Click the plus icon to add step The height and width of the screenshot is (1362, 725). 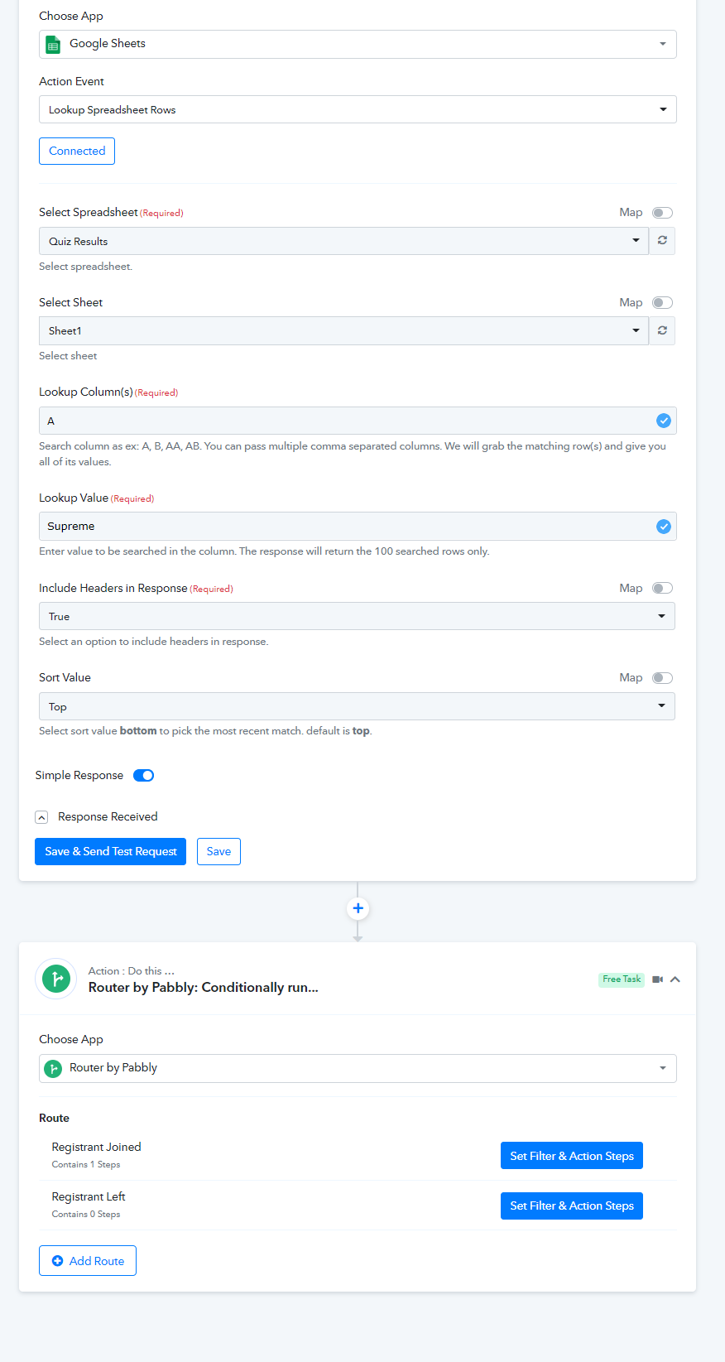[358, 908]
